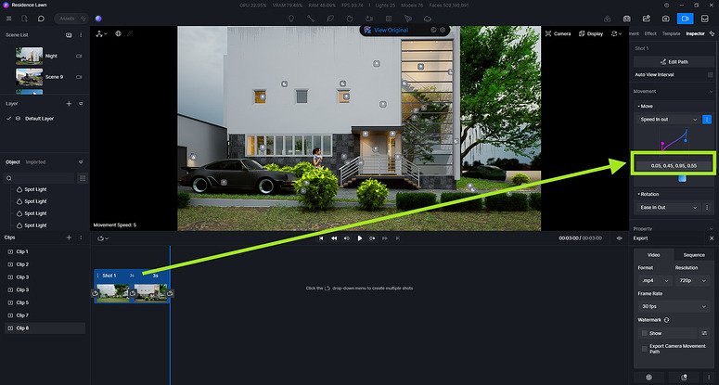Select the path tool in top toolbar
The image size is (719, 385).
click(311, 19)
